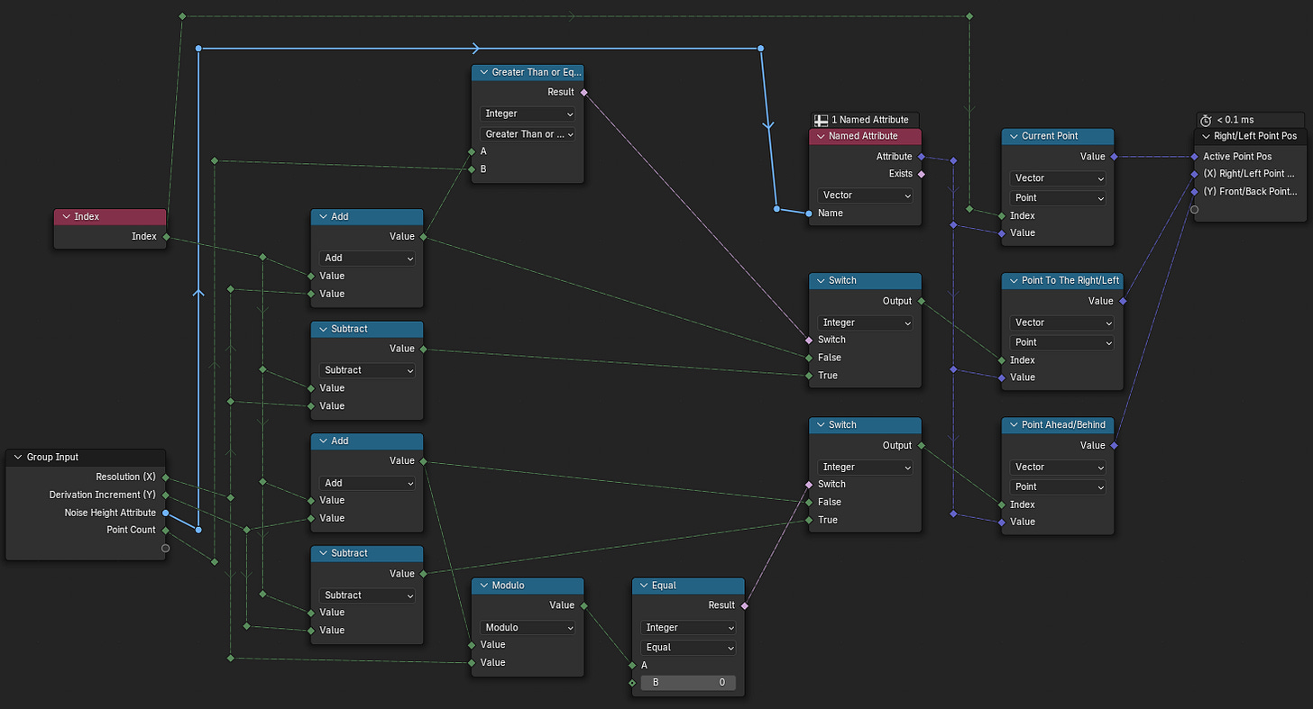Click the Exists output socket on Named Attribute
Screen dimensions: 1313x709
pyautogui.click(x=922, y=174)
